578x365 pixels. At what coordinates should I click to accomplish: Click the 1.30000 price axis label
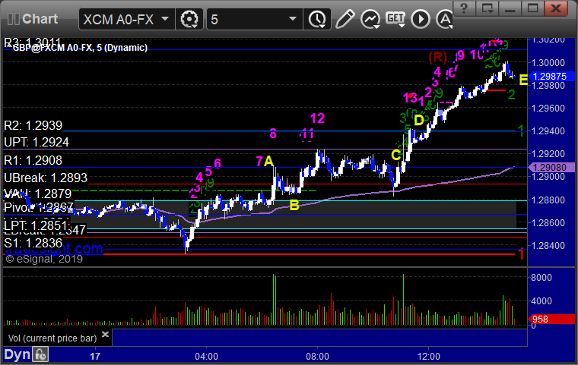(x=548, y=62)
